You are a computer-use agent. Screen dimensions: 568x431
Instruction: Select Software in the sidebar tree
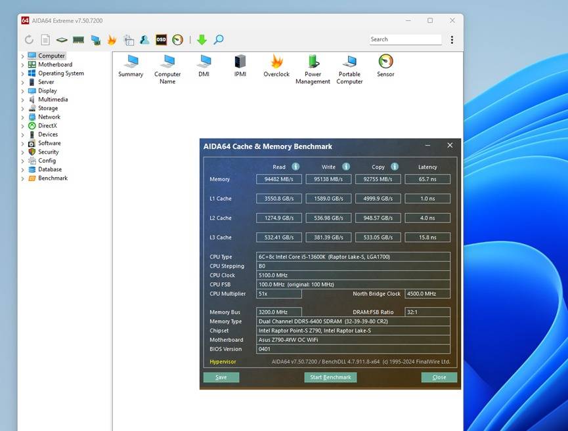click(x=49, y=143)
